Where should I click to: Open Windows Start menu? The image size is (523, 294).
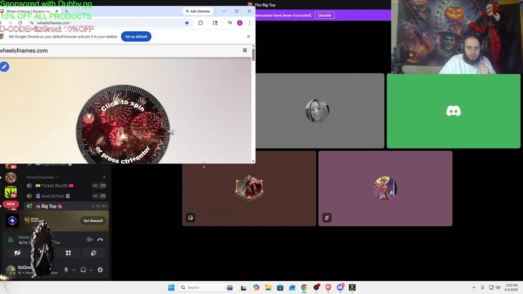171,287
